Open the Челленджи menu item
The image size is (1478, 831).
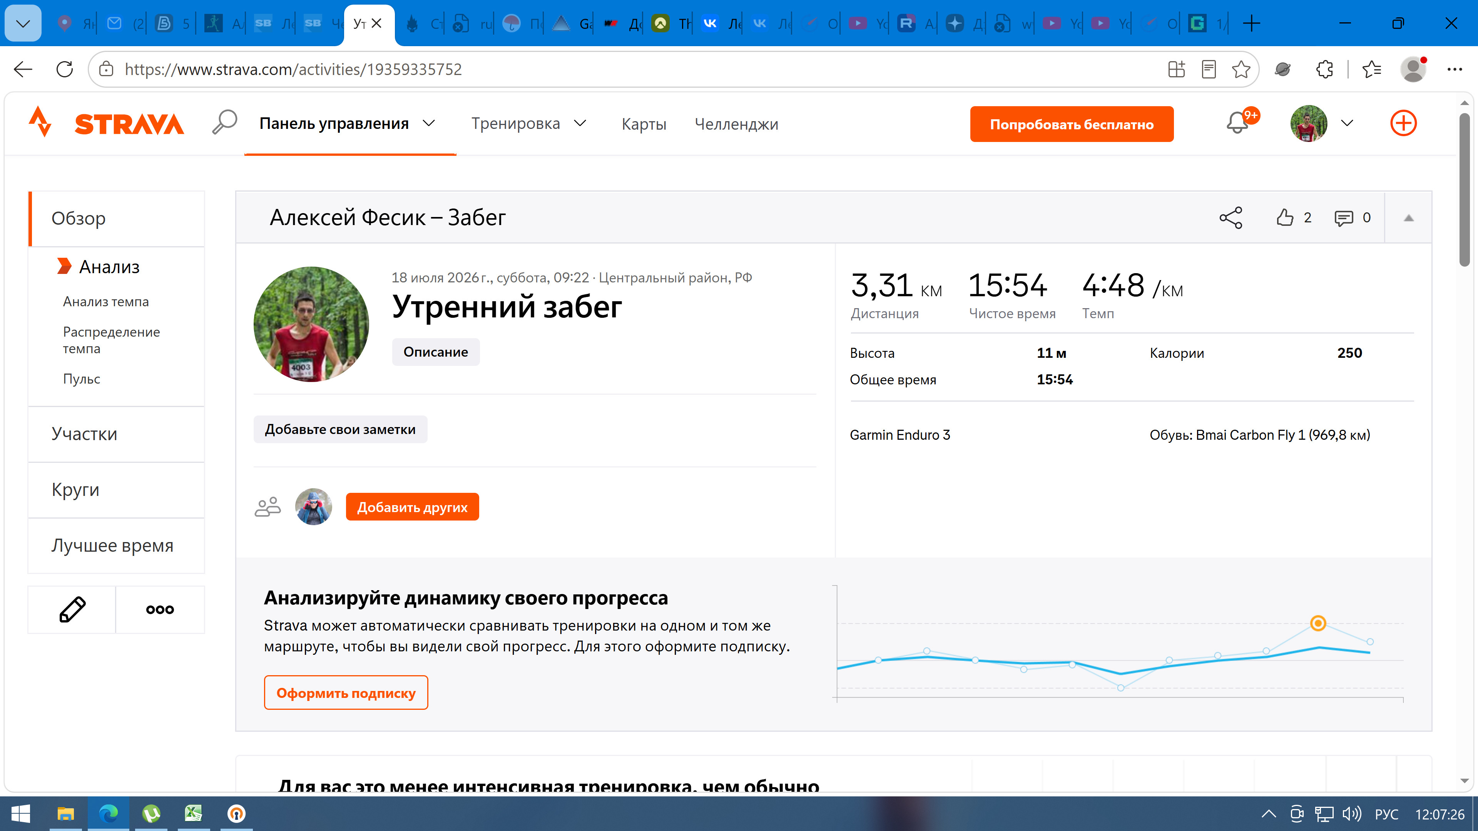[736, 124]
